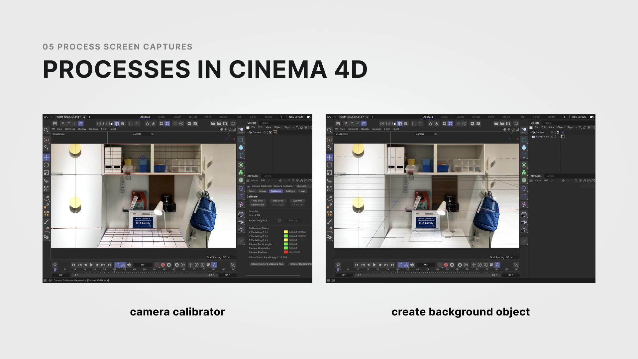Click the yellow X Vanishing Point status swatch
The image size is (638, 359).
[x=286, y=232]
